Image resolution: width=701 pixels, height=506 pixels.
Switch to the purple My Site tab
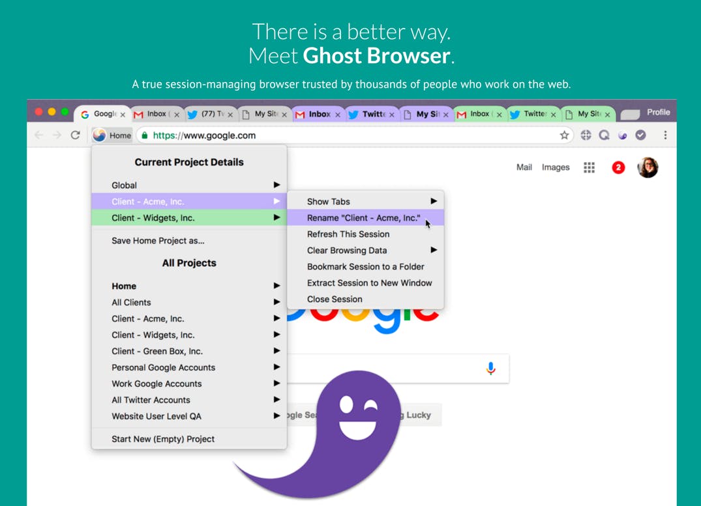click(x=426, y=114)
